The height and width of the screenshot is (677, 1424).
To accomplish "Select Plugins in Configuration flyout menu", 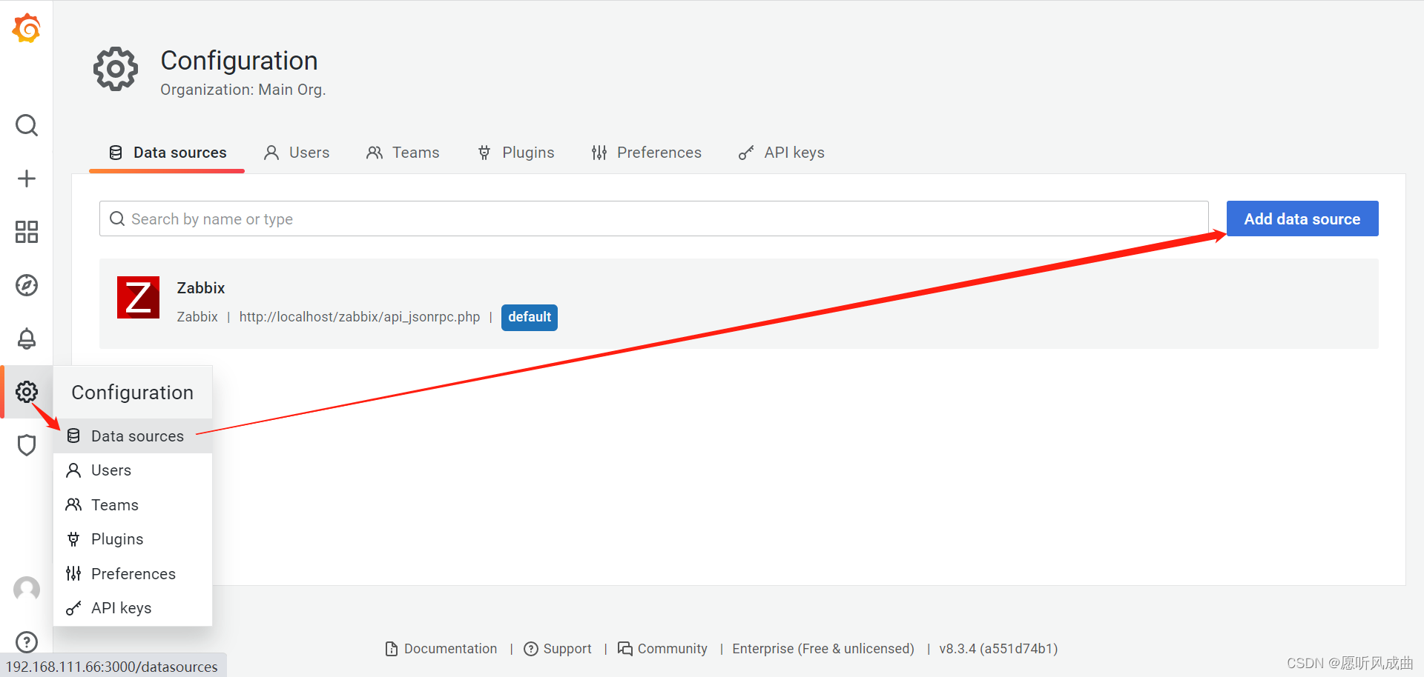I will coord(133,539).
